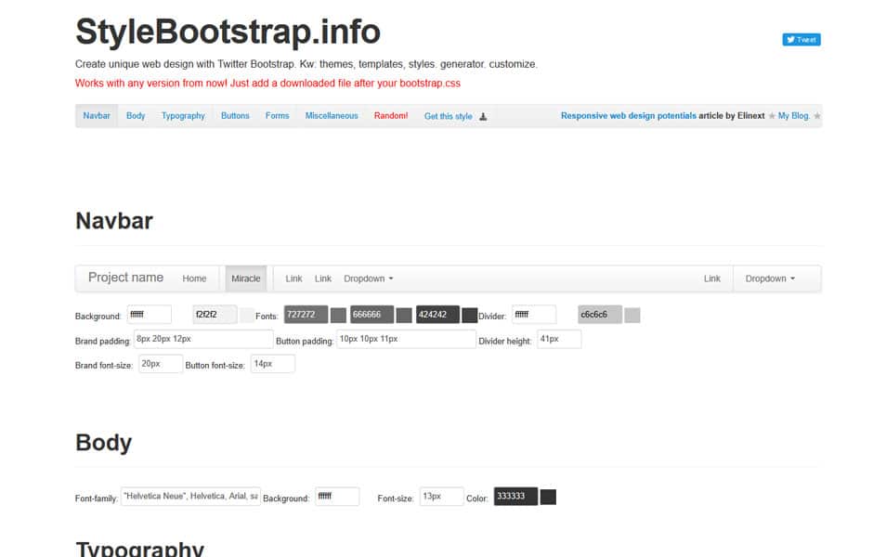The width and height of the screenshot is (886, 557).
Task: Click the Brand padding input field
Action: (x=203, y=339)
